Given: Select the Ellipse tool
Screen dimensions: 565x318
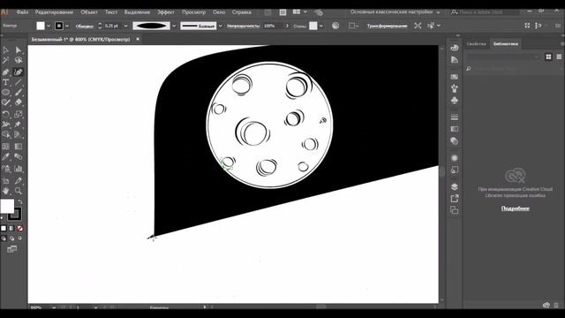Looking at the screenshot, I should (6, 92).
